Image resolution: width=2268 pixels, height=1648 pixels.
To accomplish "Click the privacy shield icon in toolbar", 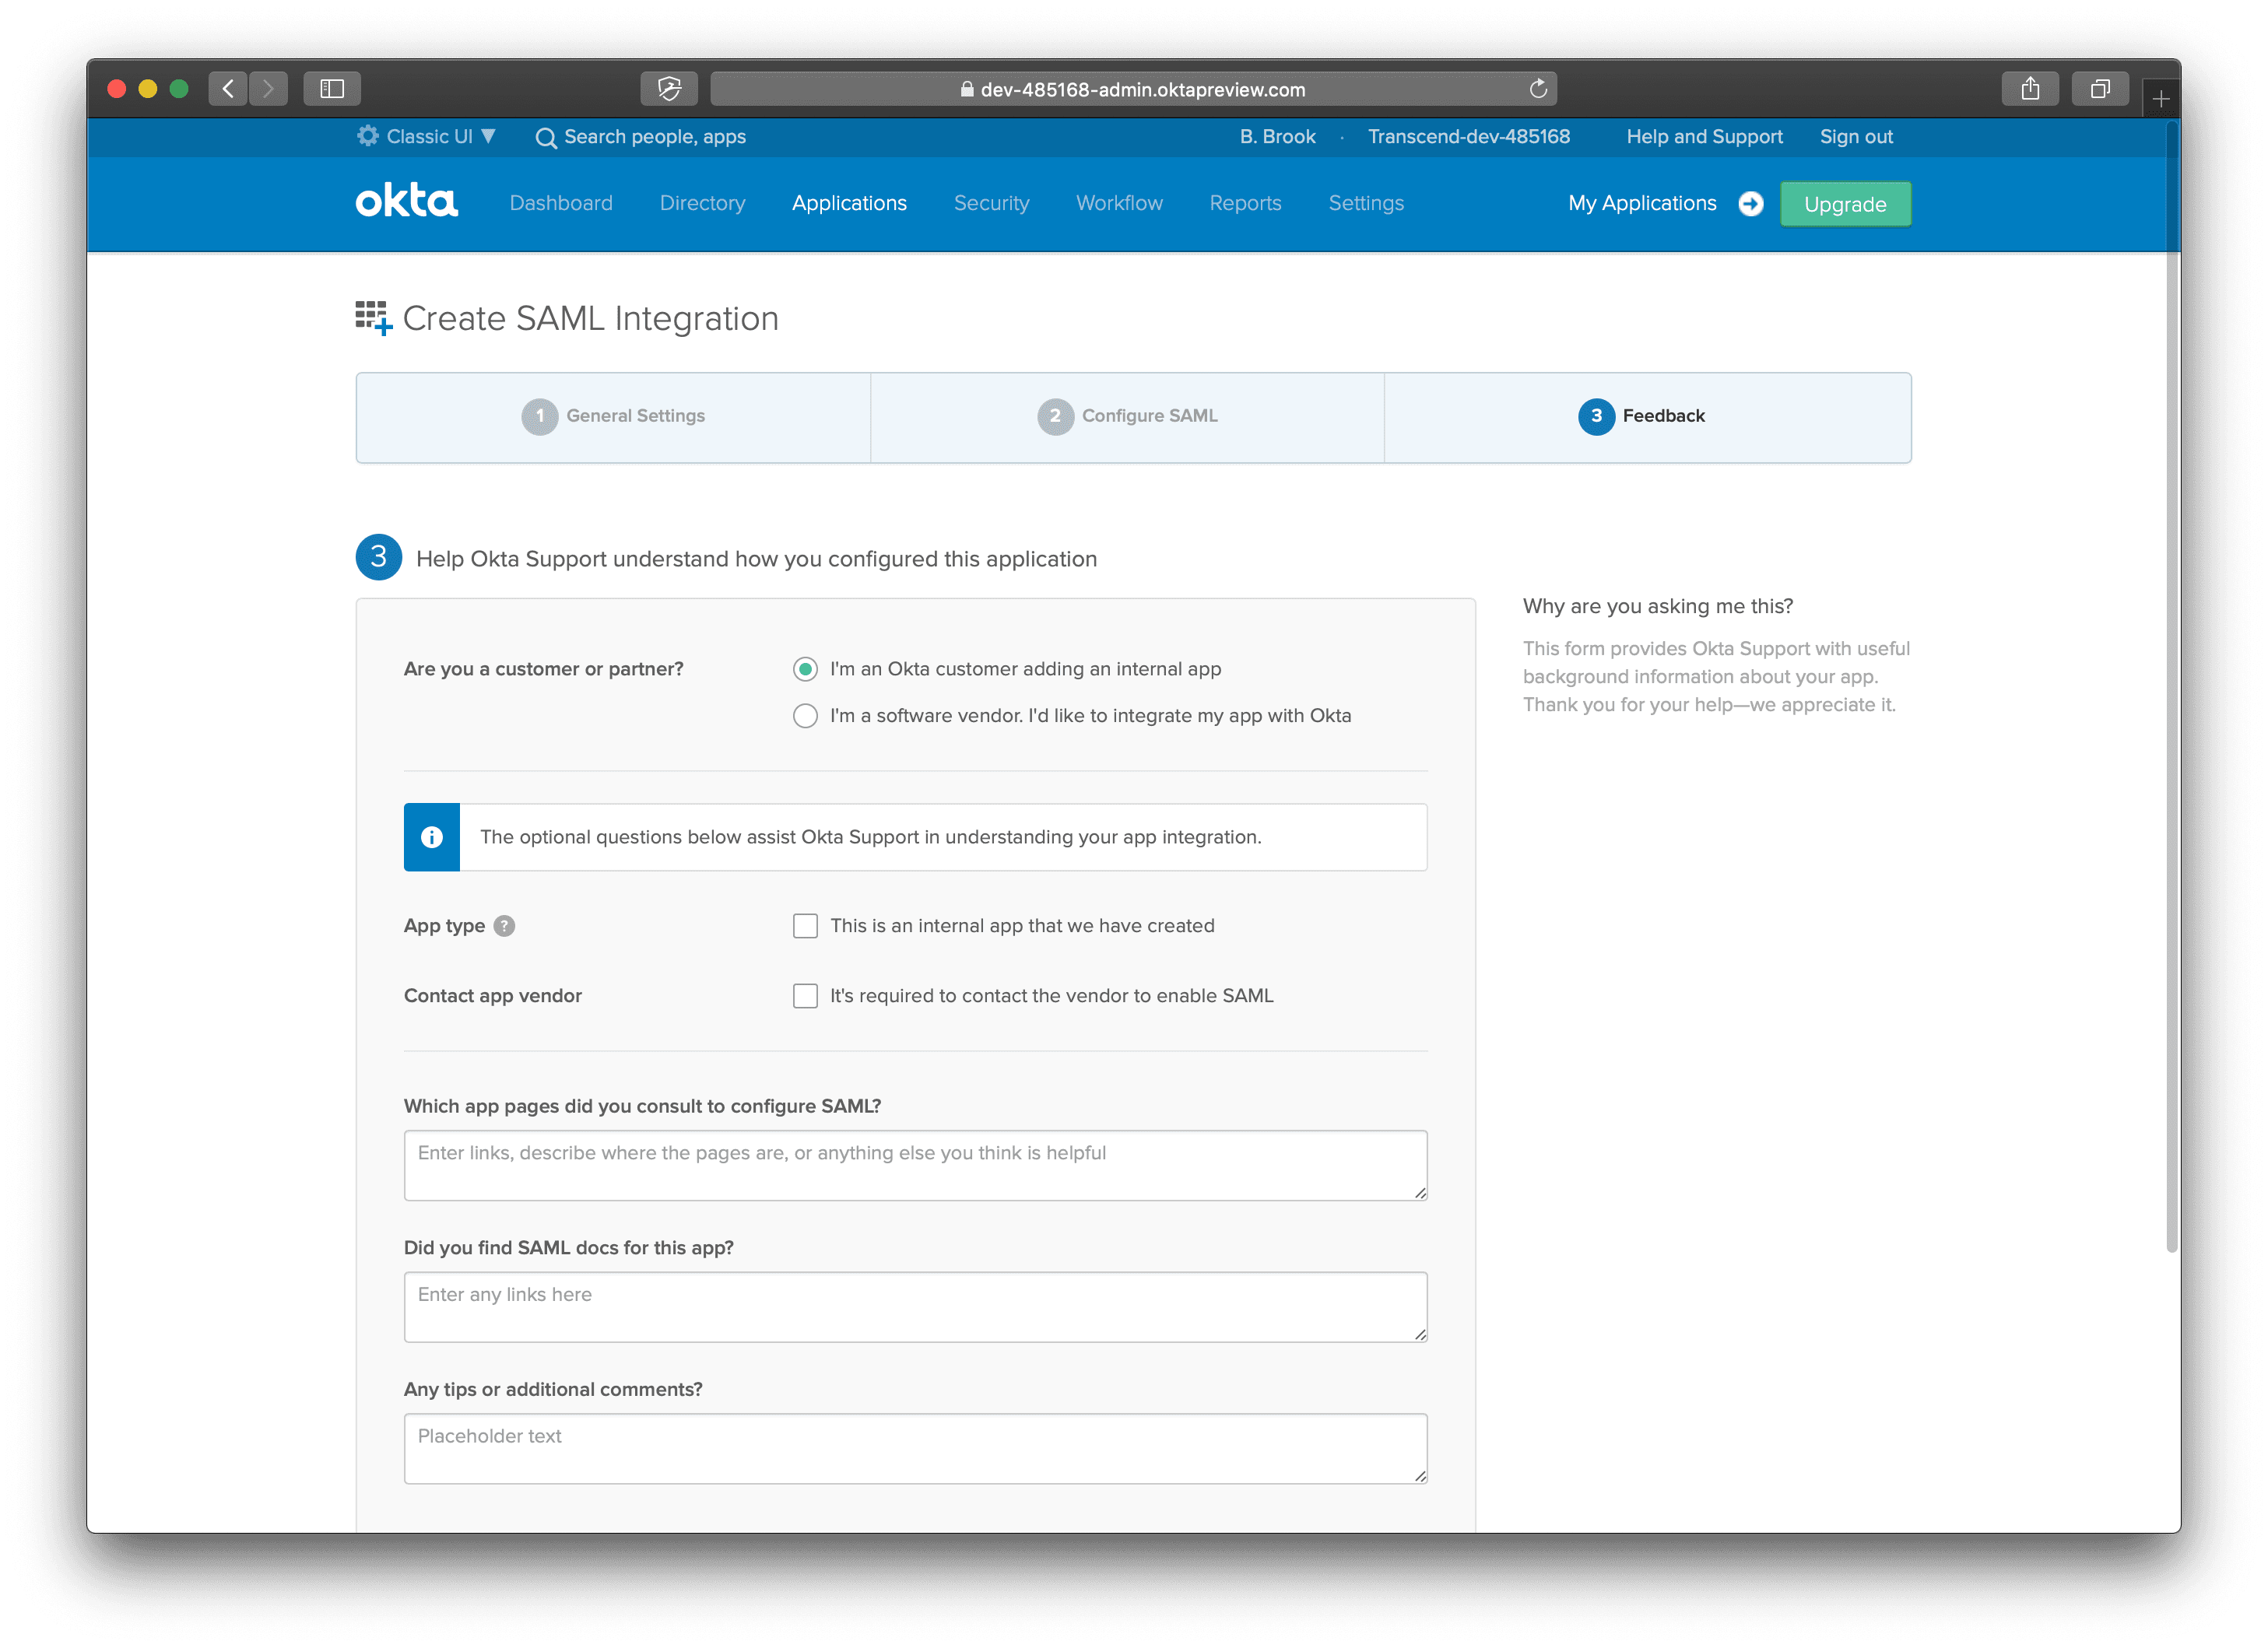I will coord(669,89).
